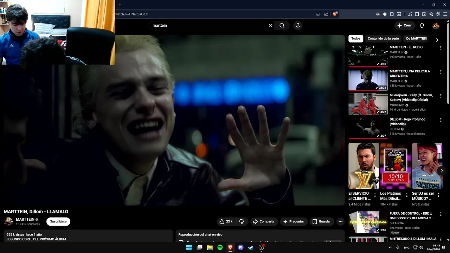Open the Muerejoven - Kelly video thumbnail
This screenshot has width=450, height=253.
368,104
